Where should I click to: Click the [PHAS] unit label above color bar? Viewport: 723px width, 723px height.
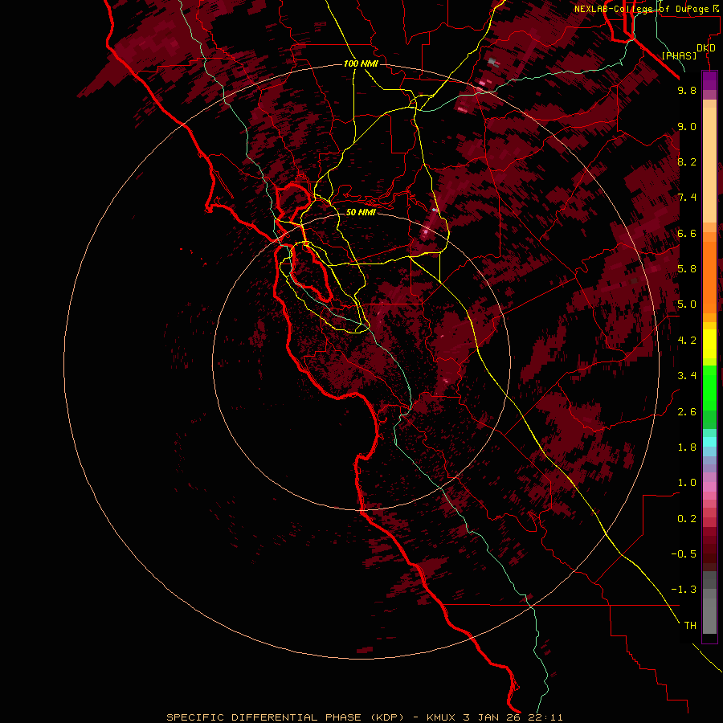(679, 56)
